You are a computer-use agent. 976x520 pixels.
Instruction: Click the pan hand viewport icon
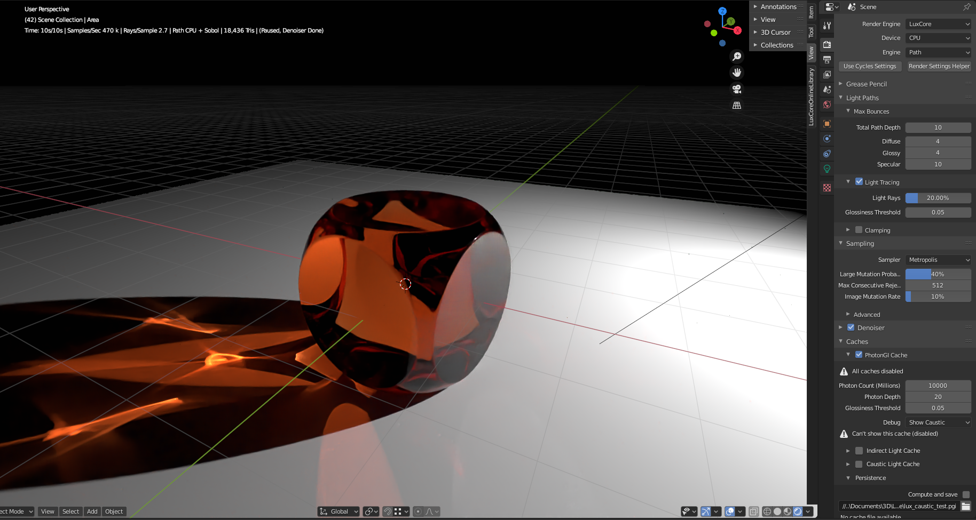737,73
